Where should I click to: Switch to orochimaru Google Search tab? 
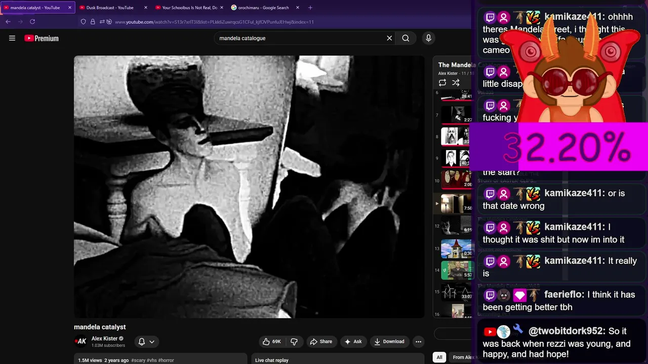pyautogui.click(x=263, y=8)
